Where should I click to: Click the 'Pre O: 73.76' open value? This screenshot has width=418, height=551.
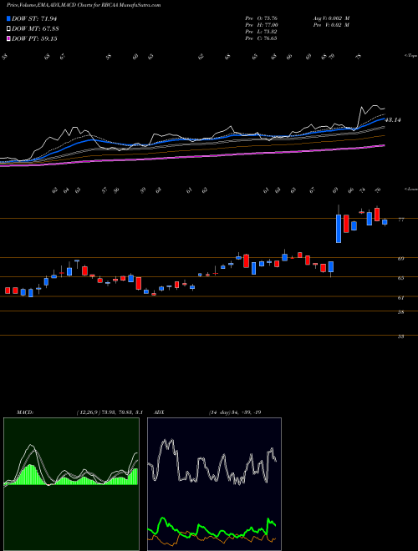[261, 18]
